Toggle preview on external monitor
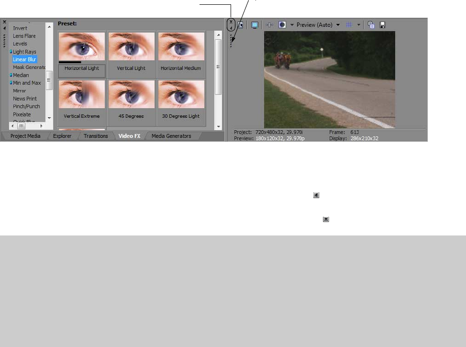The image size is (466, 347). point(255,25)
